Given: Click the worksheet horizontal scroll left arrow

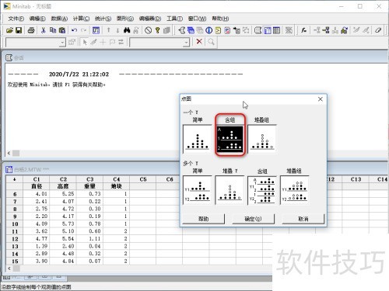Looking at the screenshot, I should click(9, 268).
